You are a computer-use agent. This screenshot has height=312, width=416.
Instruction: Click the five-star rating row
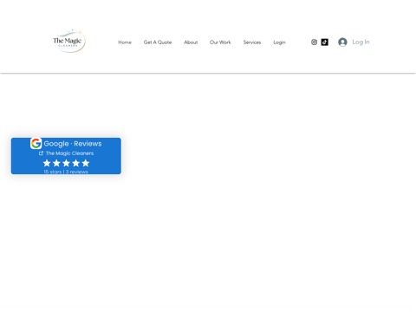click(66, 163)
